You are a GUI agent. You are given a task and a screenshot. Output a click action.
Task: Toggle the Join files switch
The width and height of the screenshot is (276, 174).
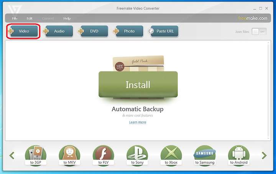[259, 32]
